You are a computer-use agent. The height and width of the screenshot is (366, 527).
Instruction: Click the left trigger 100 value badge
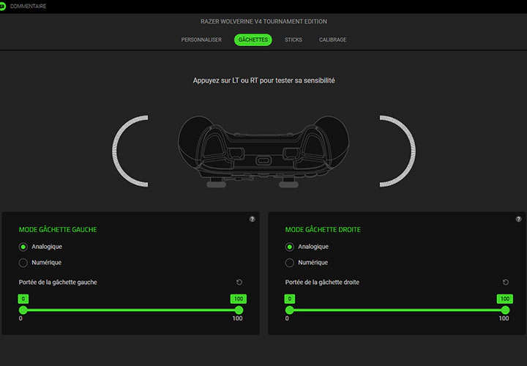[239, 299]
